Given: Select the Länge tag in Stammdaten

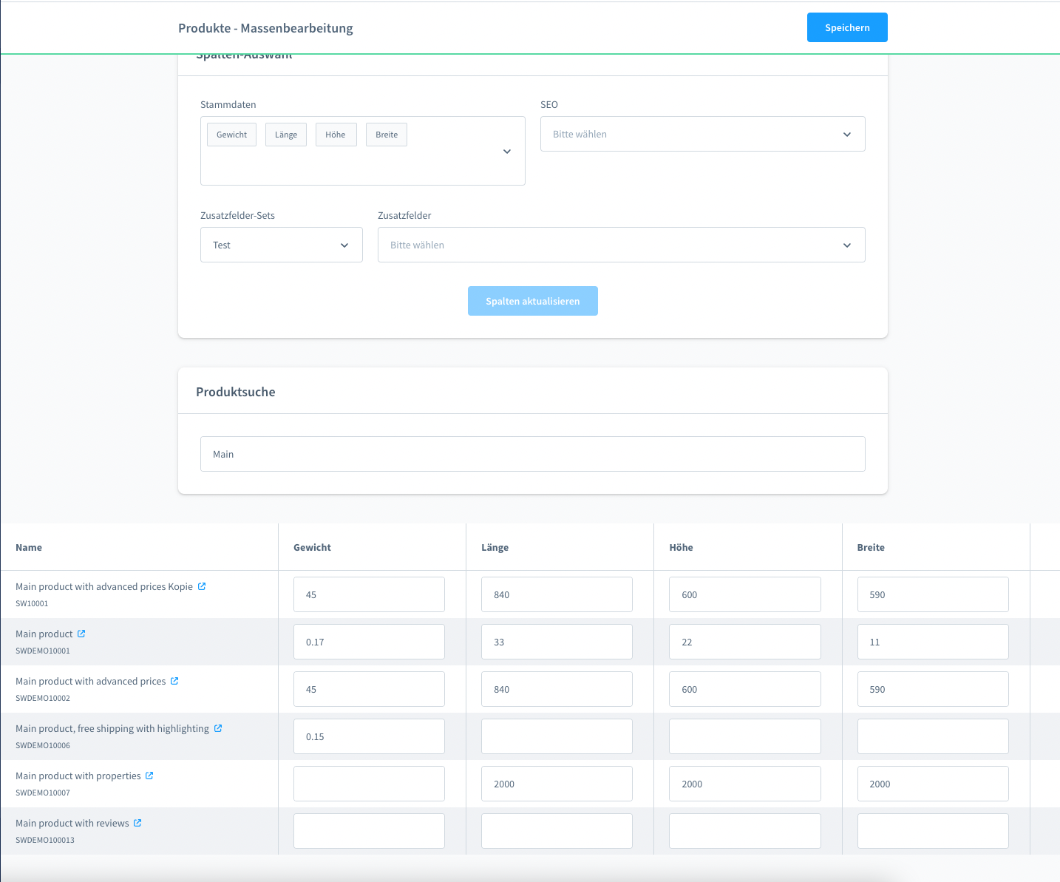Looking at the screenshot, I should coord(285,135).
